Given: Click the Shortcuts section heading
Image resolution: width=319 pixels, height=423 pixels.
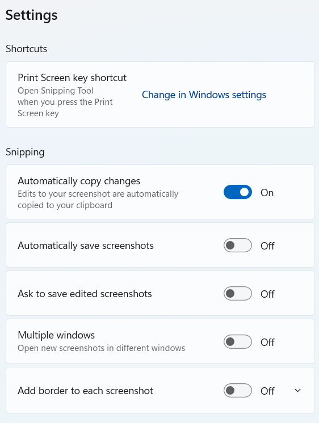Looking at the screenshot, I should [x=27, y=49].
